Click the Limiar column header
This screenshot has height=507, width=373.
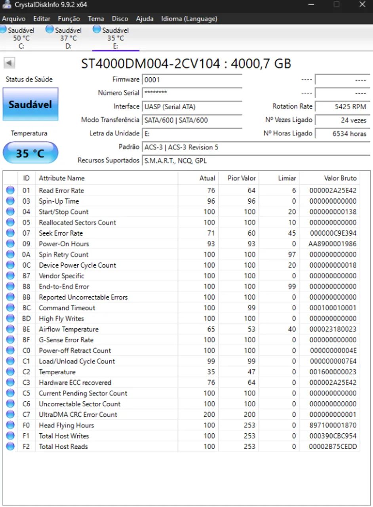(279, 178)
